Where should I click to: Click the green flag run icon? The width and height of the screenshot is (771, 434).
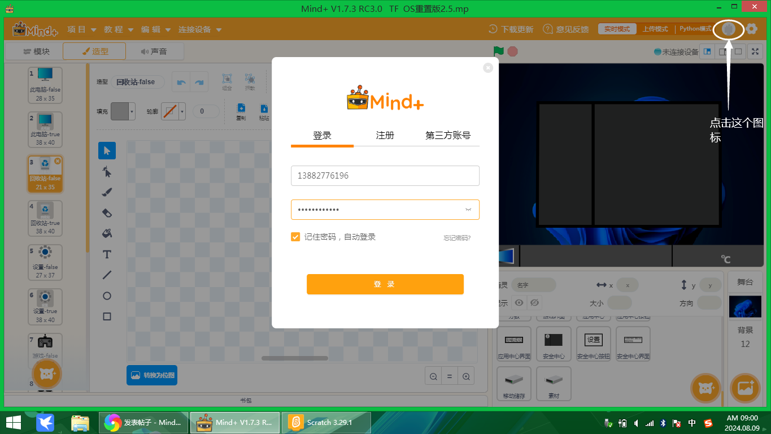click(x=498, y=51)
